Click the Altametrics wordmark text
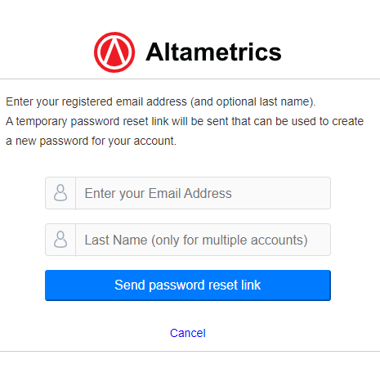This screenshot has height=382, width=380. click(213, 52)
